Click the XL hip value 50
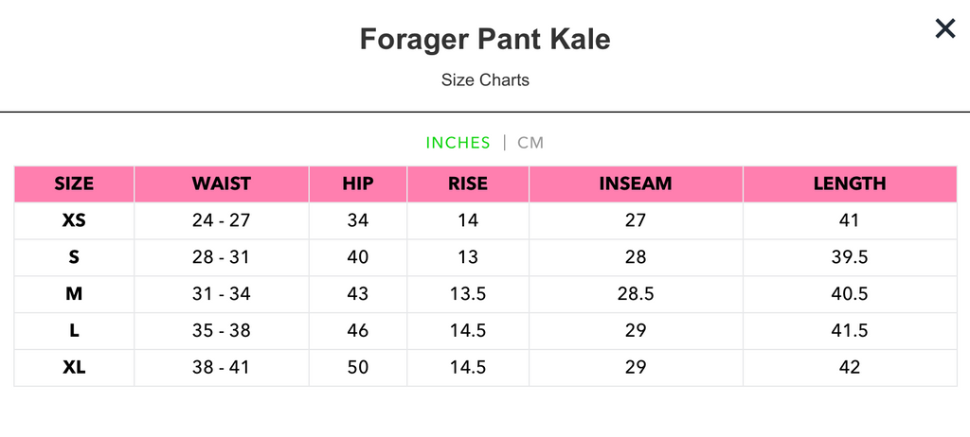970x437 pixels. [357, 368]
